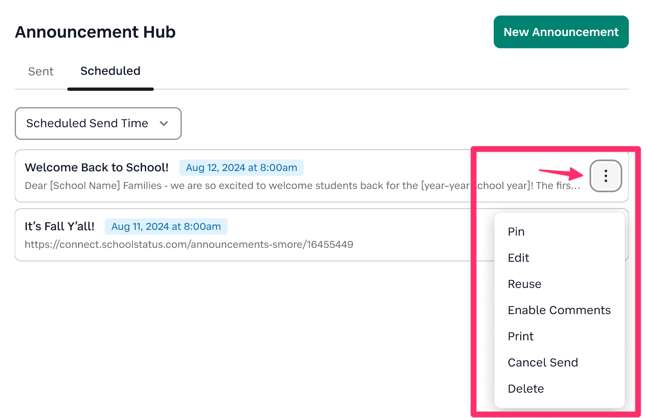This screenshot has width=646, height=418.
Task: Choose Pin from the context menu
Action: point(516,231)
